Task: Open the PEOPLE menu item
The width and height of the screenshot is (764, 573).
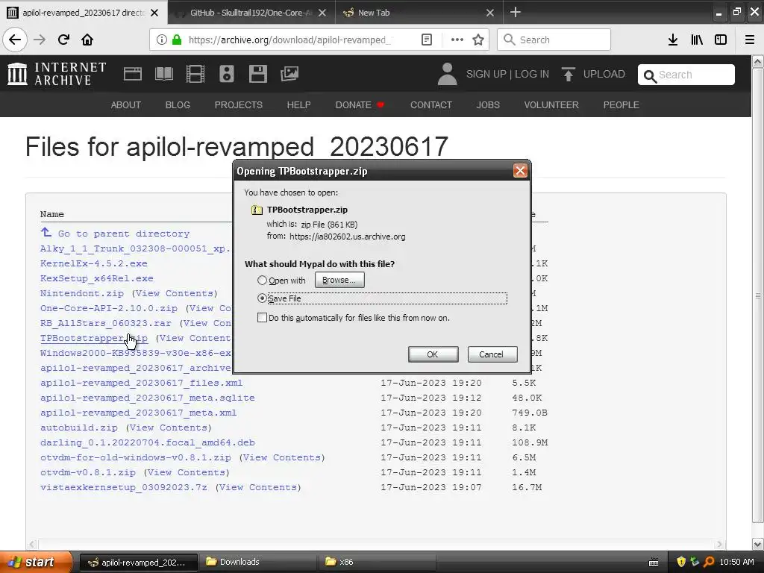Action: click(x=621, y=104)
